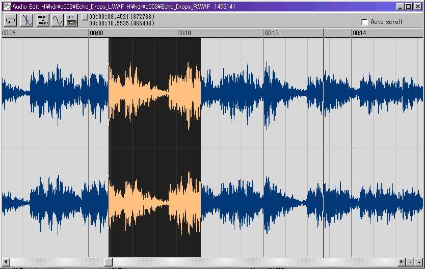Click inside the highlighted right-channel selection
The width and height of the screenshot is (425, 269).
[x=155, y=203]
